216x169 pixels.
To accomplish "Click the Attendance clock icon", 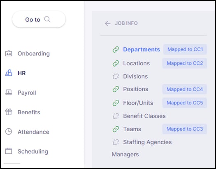I will [9, 132].
